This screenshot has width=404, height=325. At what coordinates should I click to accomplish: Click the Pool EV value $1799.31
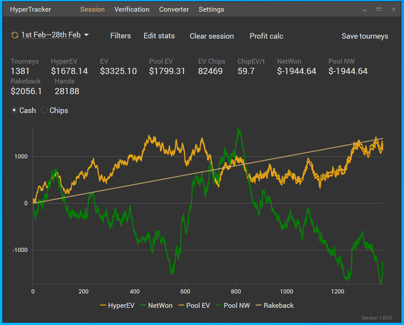[167, 71]
